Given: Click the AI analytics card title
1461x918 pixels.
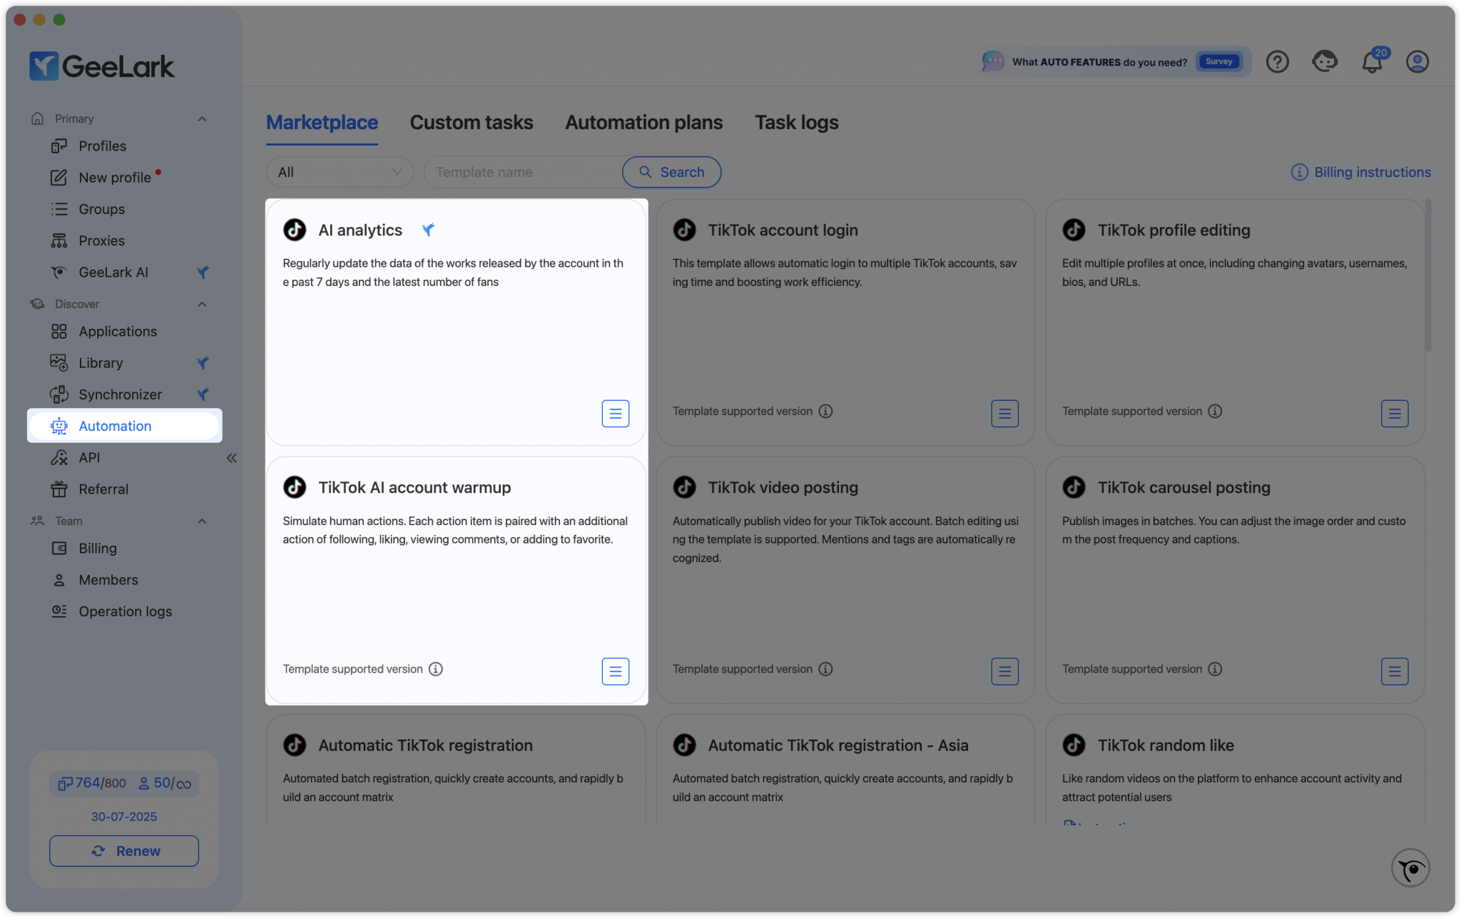Looking at the screenshot, I should click(360, 230).
